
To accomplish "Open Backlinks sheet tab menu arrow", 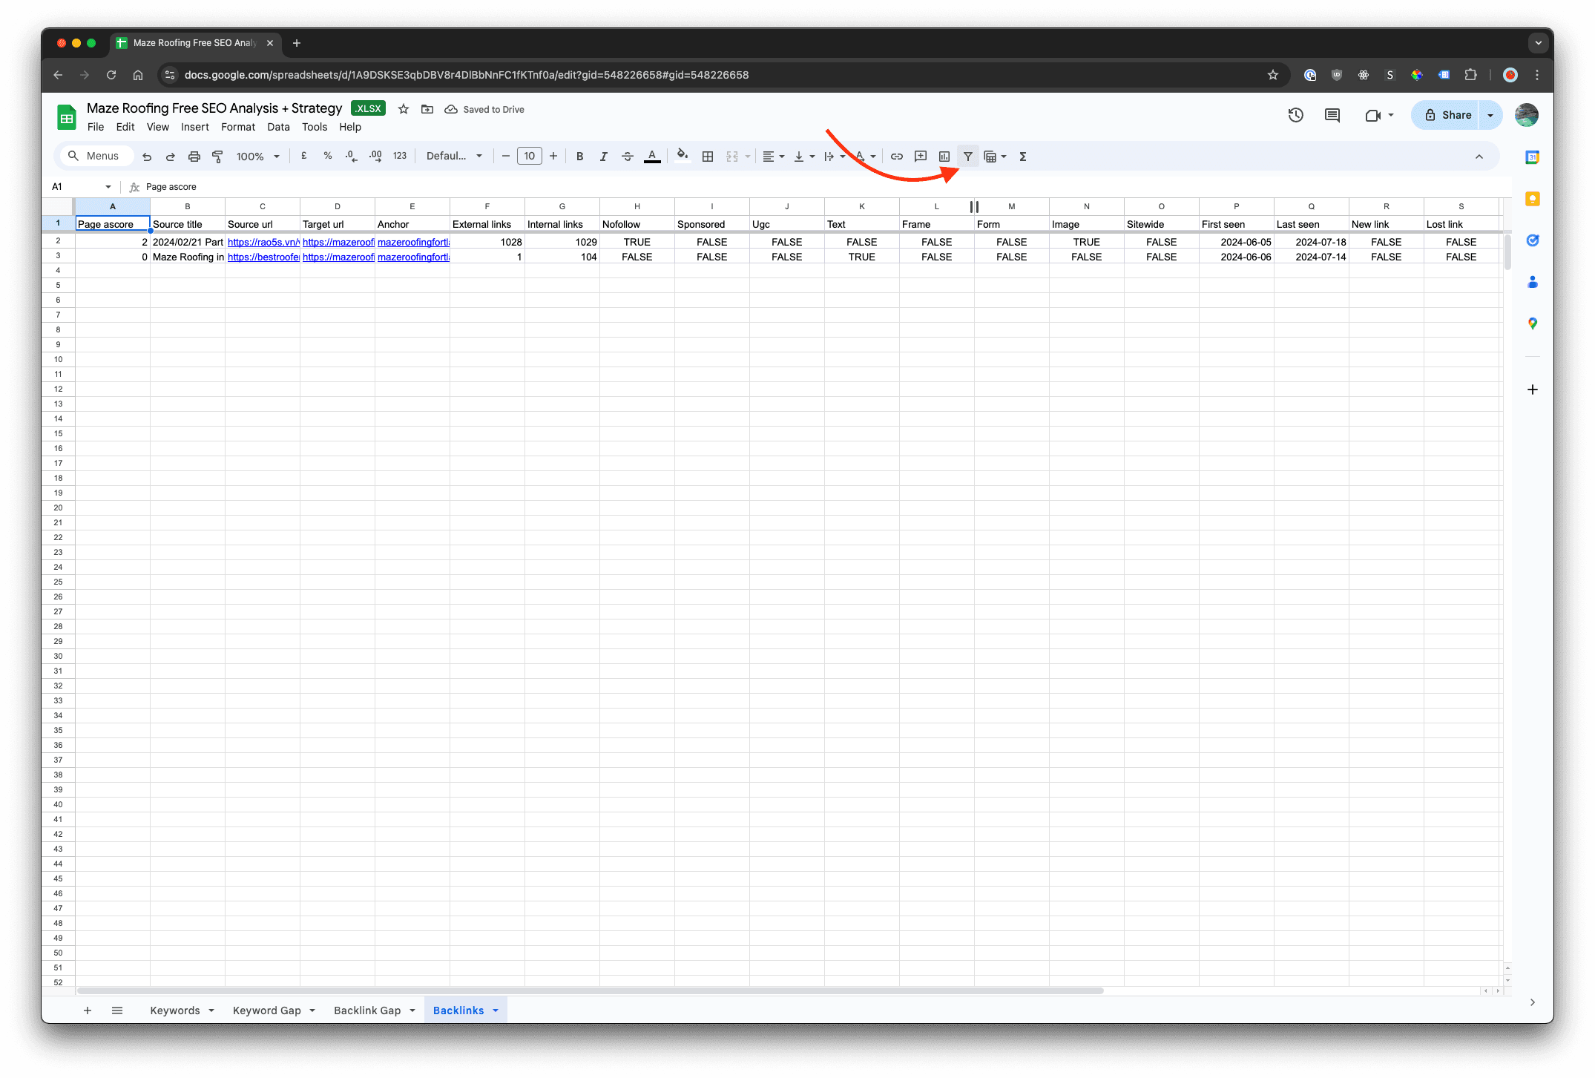I will point(496,1010).
